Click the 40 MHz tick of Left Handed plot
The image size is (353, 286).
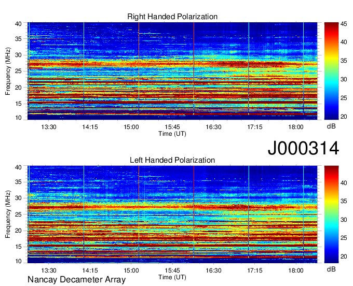[x=18, y=167]
